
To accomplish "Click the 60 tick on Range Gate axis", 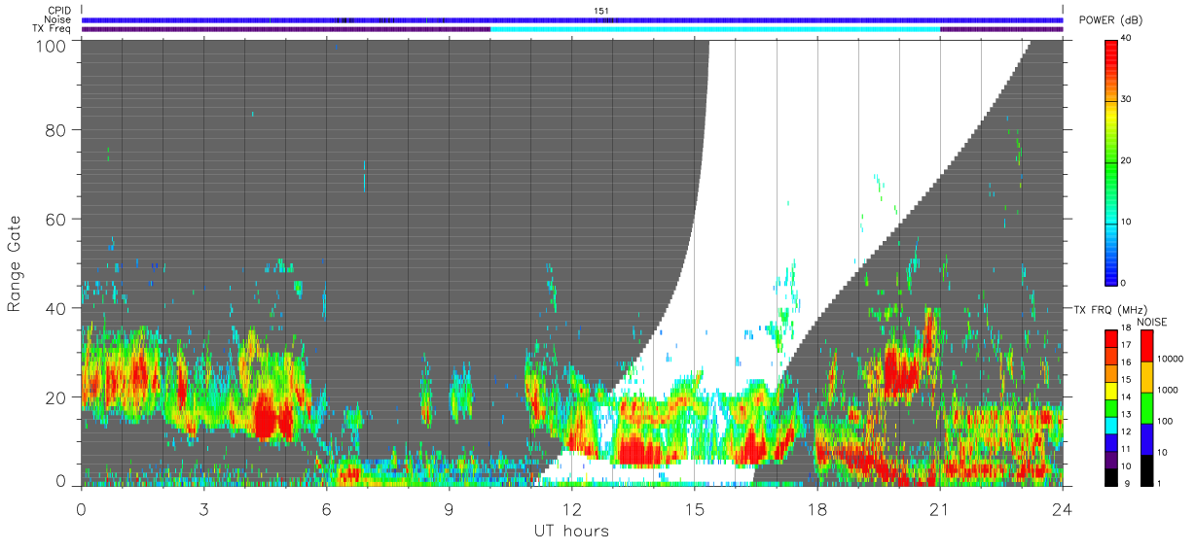I will pos(57,219).
